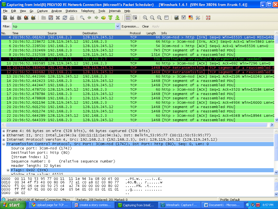Open display filter history dropdown
The image size is (278, 209).
118,26
